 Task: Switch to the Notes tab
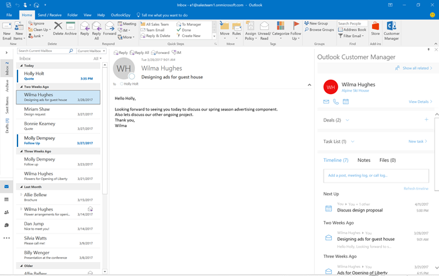364,160
